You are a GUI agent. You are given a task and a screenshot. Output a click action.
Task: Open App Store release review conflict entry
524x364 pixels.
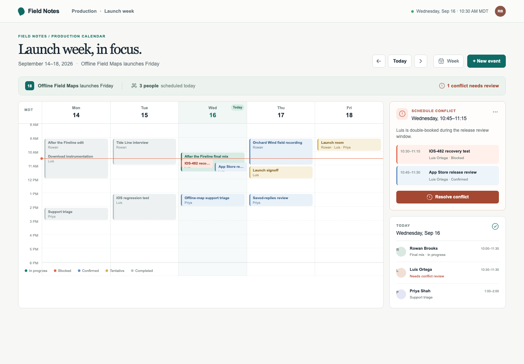click(448, 176)
